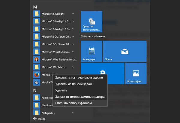Expand the Notepad++ folder chevron
Screen dimensions: 180x123
(x=73, y=113)
